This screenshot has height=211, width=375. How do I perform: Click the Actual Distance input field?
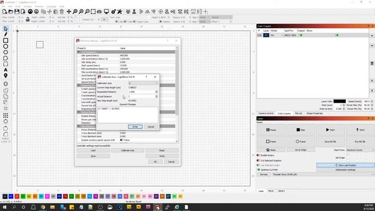[x=142, y=96]
